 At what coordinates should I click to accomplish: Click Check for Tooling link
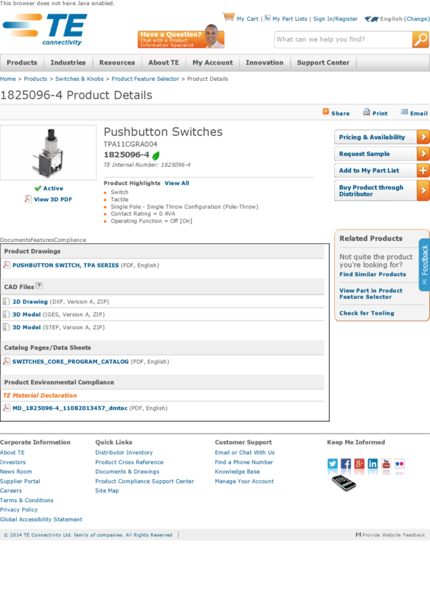click(x=367, y=313)
